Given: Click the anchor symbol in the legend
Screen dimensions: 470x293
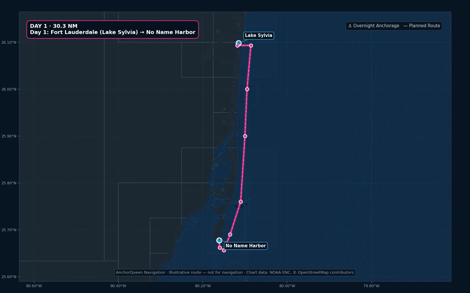Looking at the screenshot, I should click(350, 26).
